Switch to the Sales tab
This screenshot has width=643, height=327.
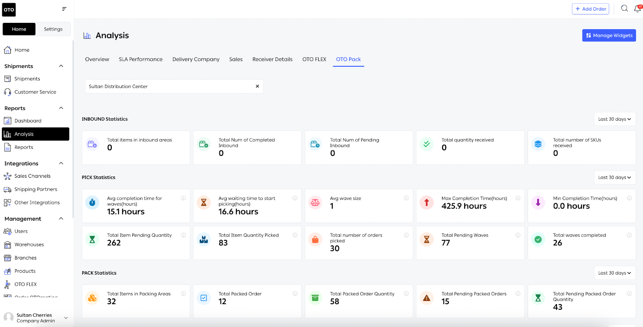tap(236, 59)
